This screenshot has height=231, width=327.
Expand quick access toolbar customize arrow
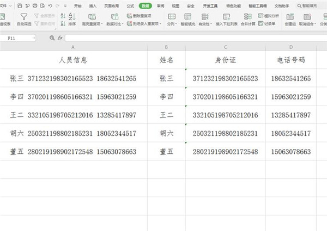65,6
